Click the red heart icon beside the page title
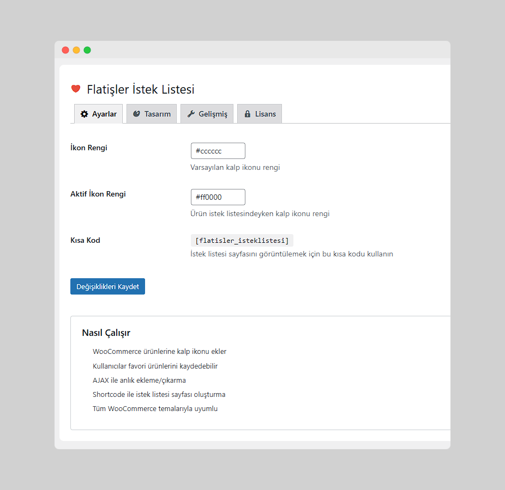This screenshot has width=505, height=490. (x=75, y=88)
